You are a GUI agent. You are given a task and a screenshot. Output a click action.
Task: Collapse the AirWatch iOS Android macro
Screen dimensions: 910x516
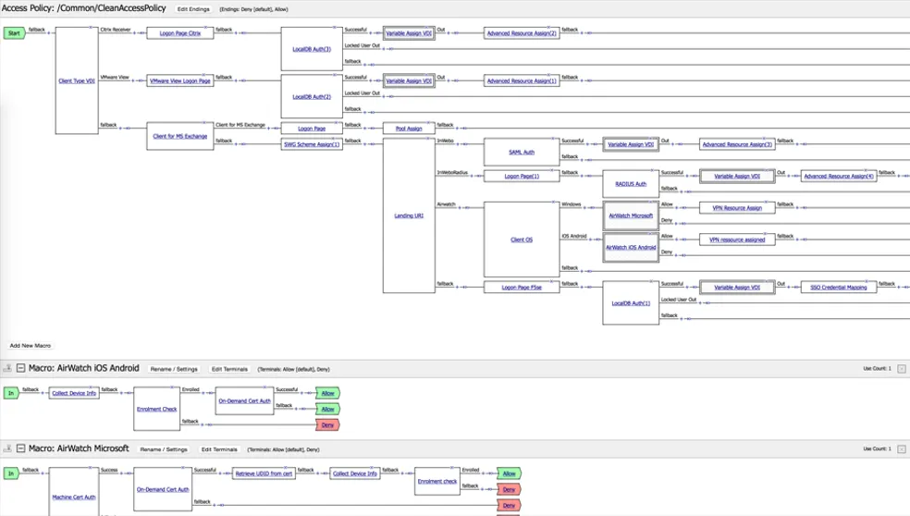(21, 368)
